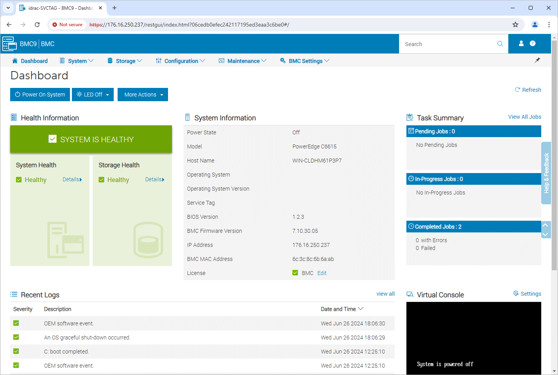This screenshot has width=558, height=375.
Task: Bookmark this page with star icon
Action: pos(515,25)
